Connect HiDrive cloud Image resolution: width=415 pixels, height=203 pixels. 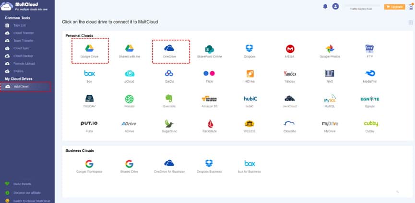click(249, 76)
